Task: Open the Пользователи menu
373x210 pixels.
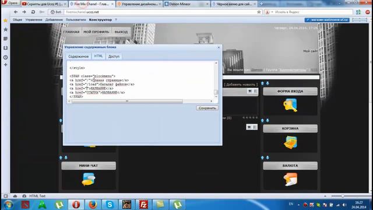Action: (76, 20)
